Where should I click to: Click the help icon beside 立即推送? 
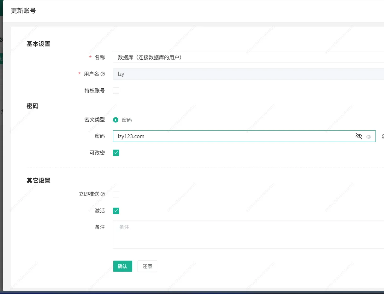[103, 194]
